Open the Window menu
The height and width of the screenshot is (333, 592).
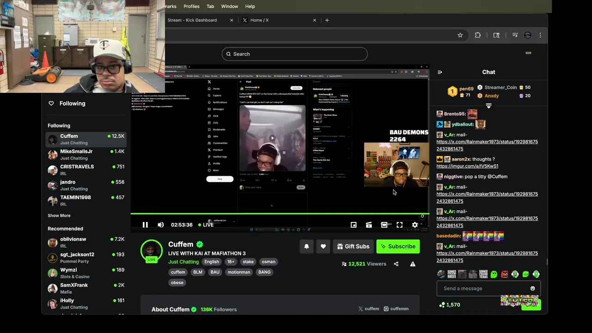229,6
